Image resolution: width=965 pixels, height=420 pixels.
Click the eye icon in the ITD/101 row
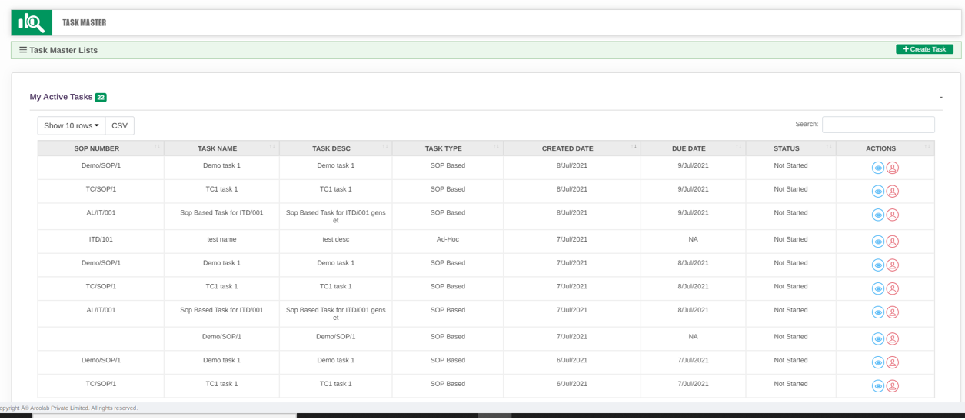pyautogui.click(x=877, y=242)
